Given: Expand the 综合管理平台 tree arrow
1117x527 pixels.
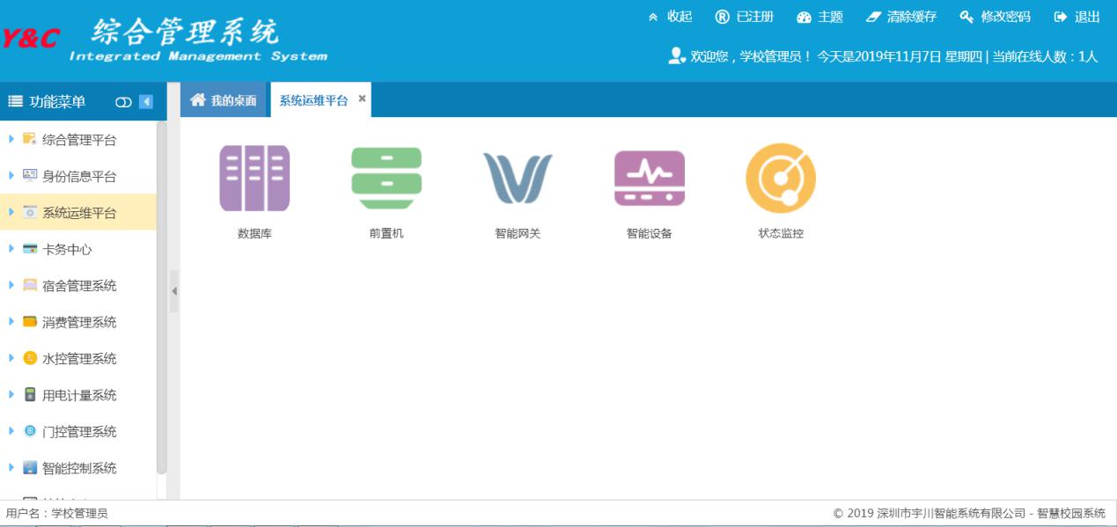Looking at the screenshot, I should tap(11, 139).
